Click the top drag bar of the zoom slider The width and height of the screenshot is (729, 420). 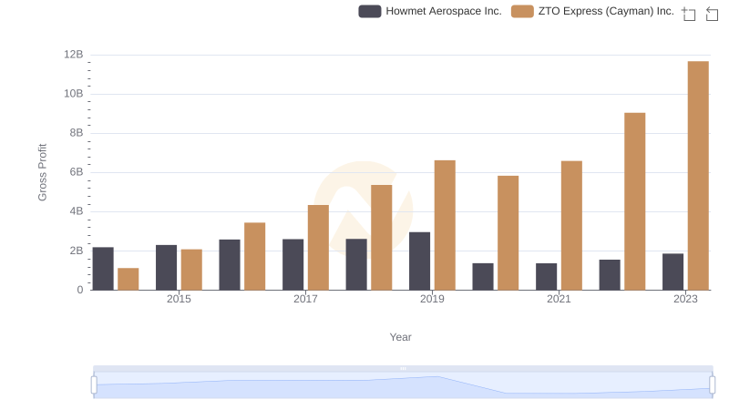coord(403,368)
